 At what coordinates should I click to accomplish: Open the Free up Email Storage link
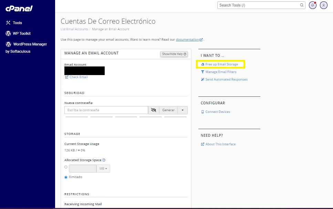tap(221, 64)
